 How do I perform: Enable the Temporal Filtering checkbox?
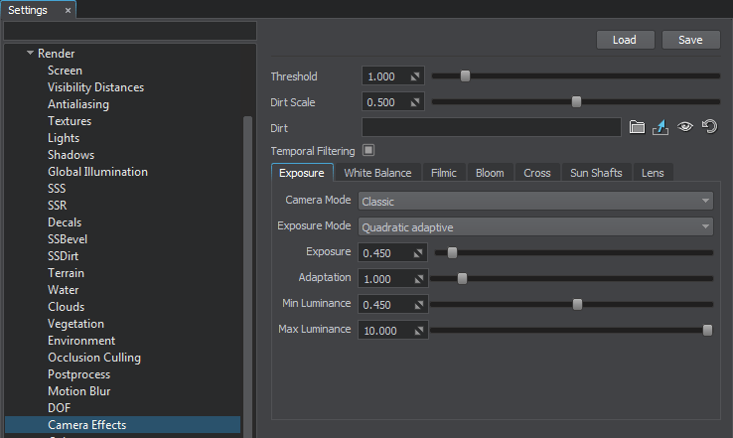click(368, 150)
